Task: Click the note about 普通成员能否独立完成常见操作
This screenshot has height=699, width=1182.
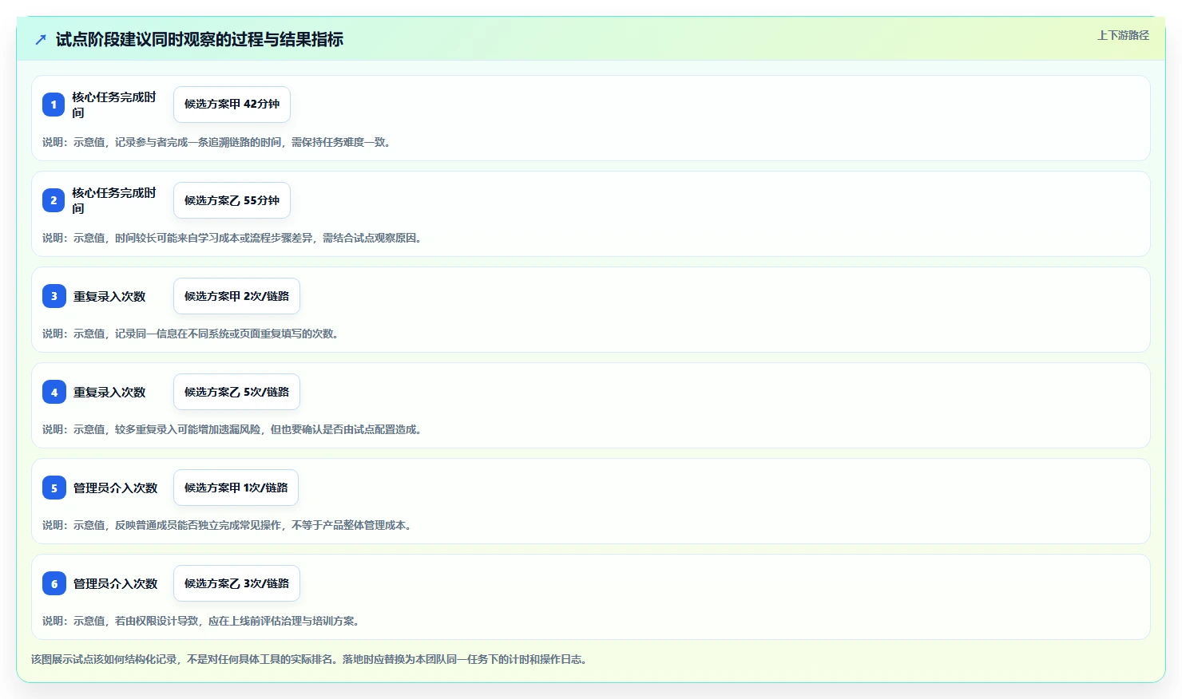Action: click(x=227, y=525)
